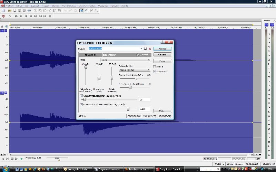Select the Edit tool icon in toolbar
Viewport: 276px width, 172px height.
[x=81, y=11]
